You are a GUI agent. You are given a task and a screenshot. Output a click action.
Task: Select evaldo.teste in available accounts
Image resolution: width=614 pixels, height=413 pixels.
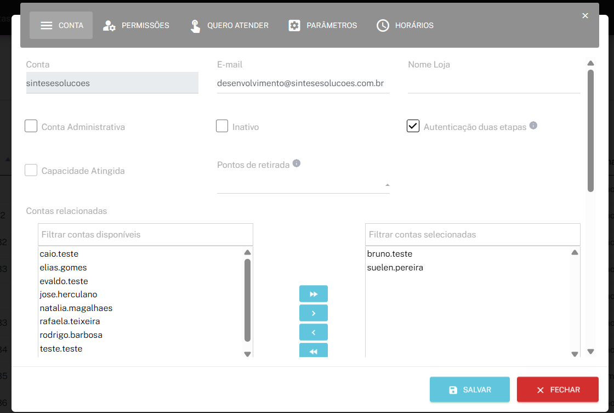[64, 281]
